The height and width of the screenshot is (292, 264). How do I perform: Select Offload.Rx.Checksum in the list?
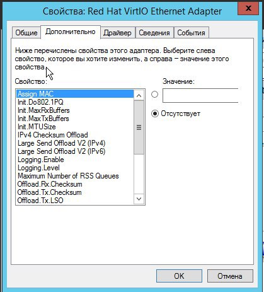(x=75, y=184)
